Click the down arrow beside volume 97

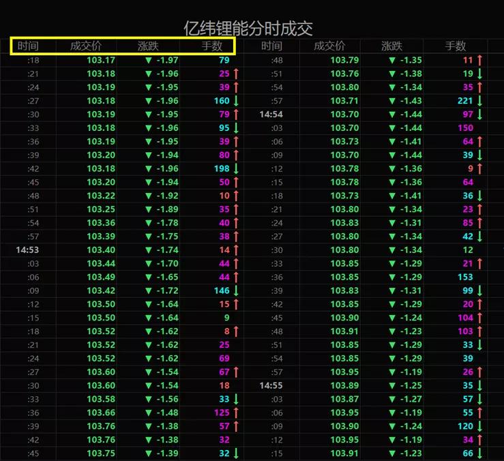pyautogui.click(x=479, y=114)
